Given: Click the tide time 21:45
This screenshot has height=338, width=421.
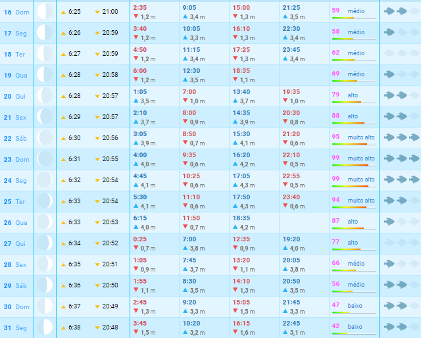Looking at the screenshot, I should coord(291,302).
